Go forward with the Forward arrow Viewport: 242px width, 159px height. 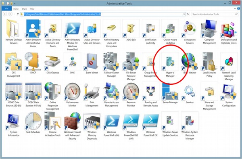pyautogui.click(x=10, y=14)
